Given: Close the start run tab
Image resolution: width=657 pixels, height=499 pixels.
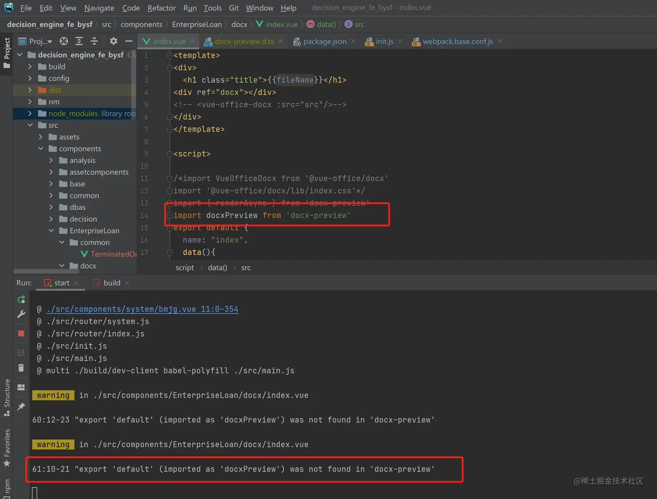Looking at the screenshot, I should pyautogui.click(x=76, y=283).
